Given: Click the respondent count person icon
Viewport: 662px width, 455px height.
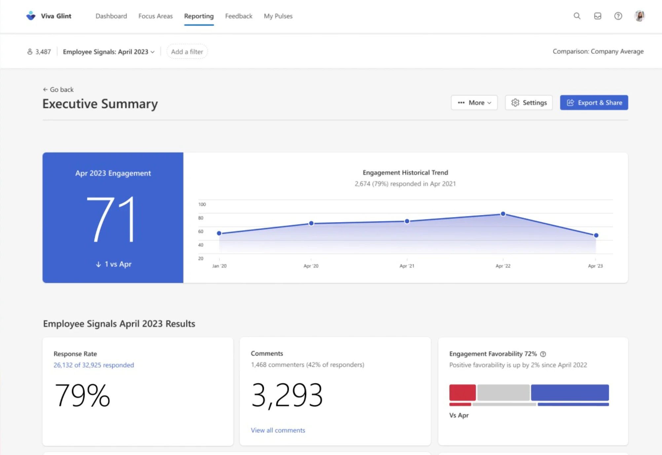Looking at the screenshot, I should coord(30,52).
